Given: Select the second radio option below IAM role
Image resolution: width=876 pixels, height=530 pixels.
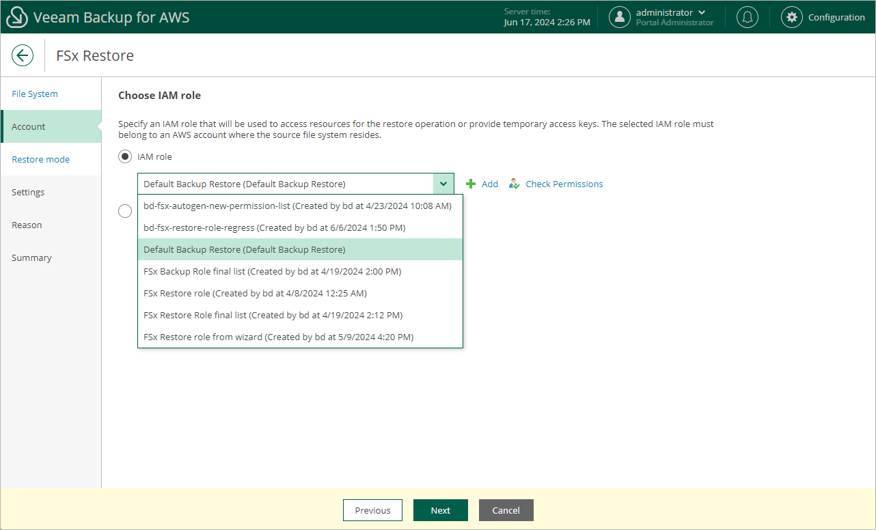Looking at the screenshot, I should point(125,211).
